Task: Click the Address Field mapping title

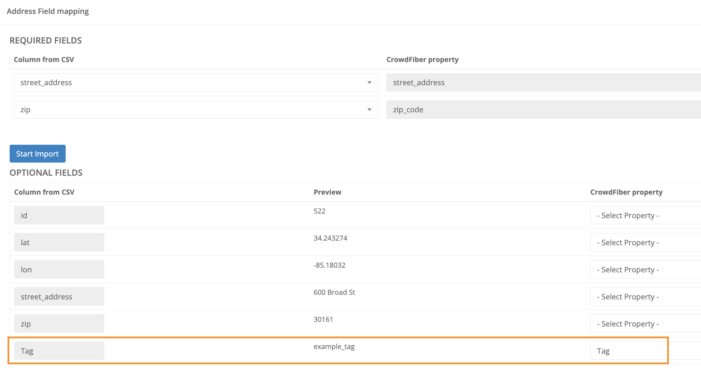Action: pyautogui.click(x=48, y=11)
